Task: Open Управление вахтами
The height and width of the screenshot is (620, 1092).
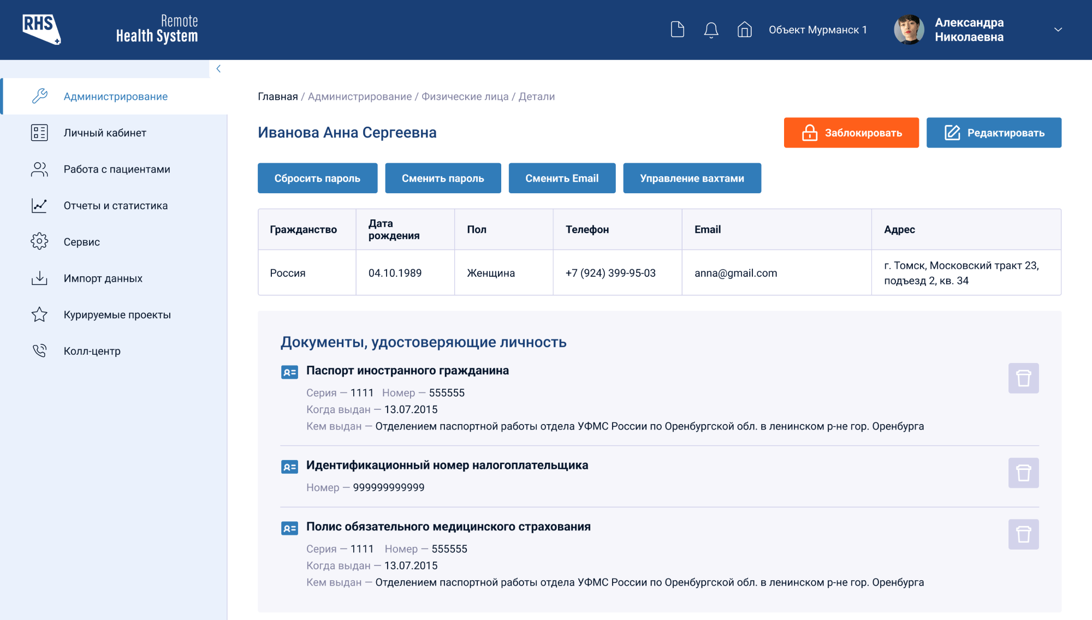Action: 692,178
